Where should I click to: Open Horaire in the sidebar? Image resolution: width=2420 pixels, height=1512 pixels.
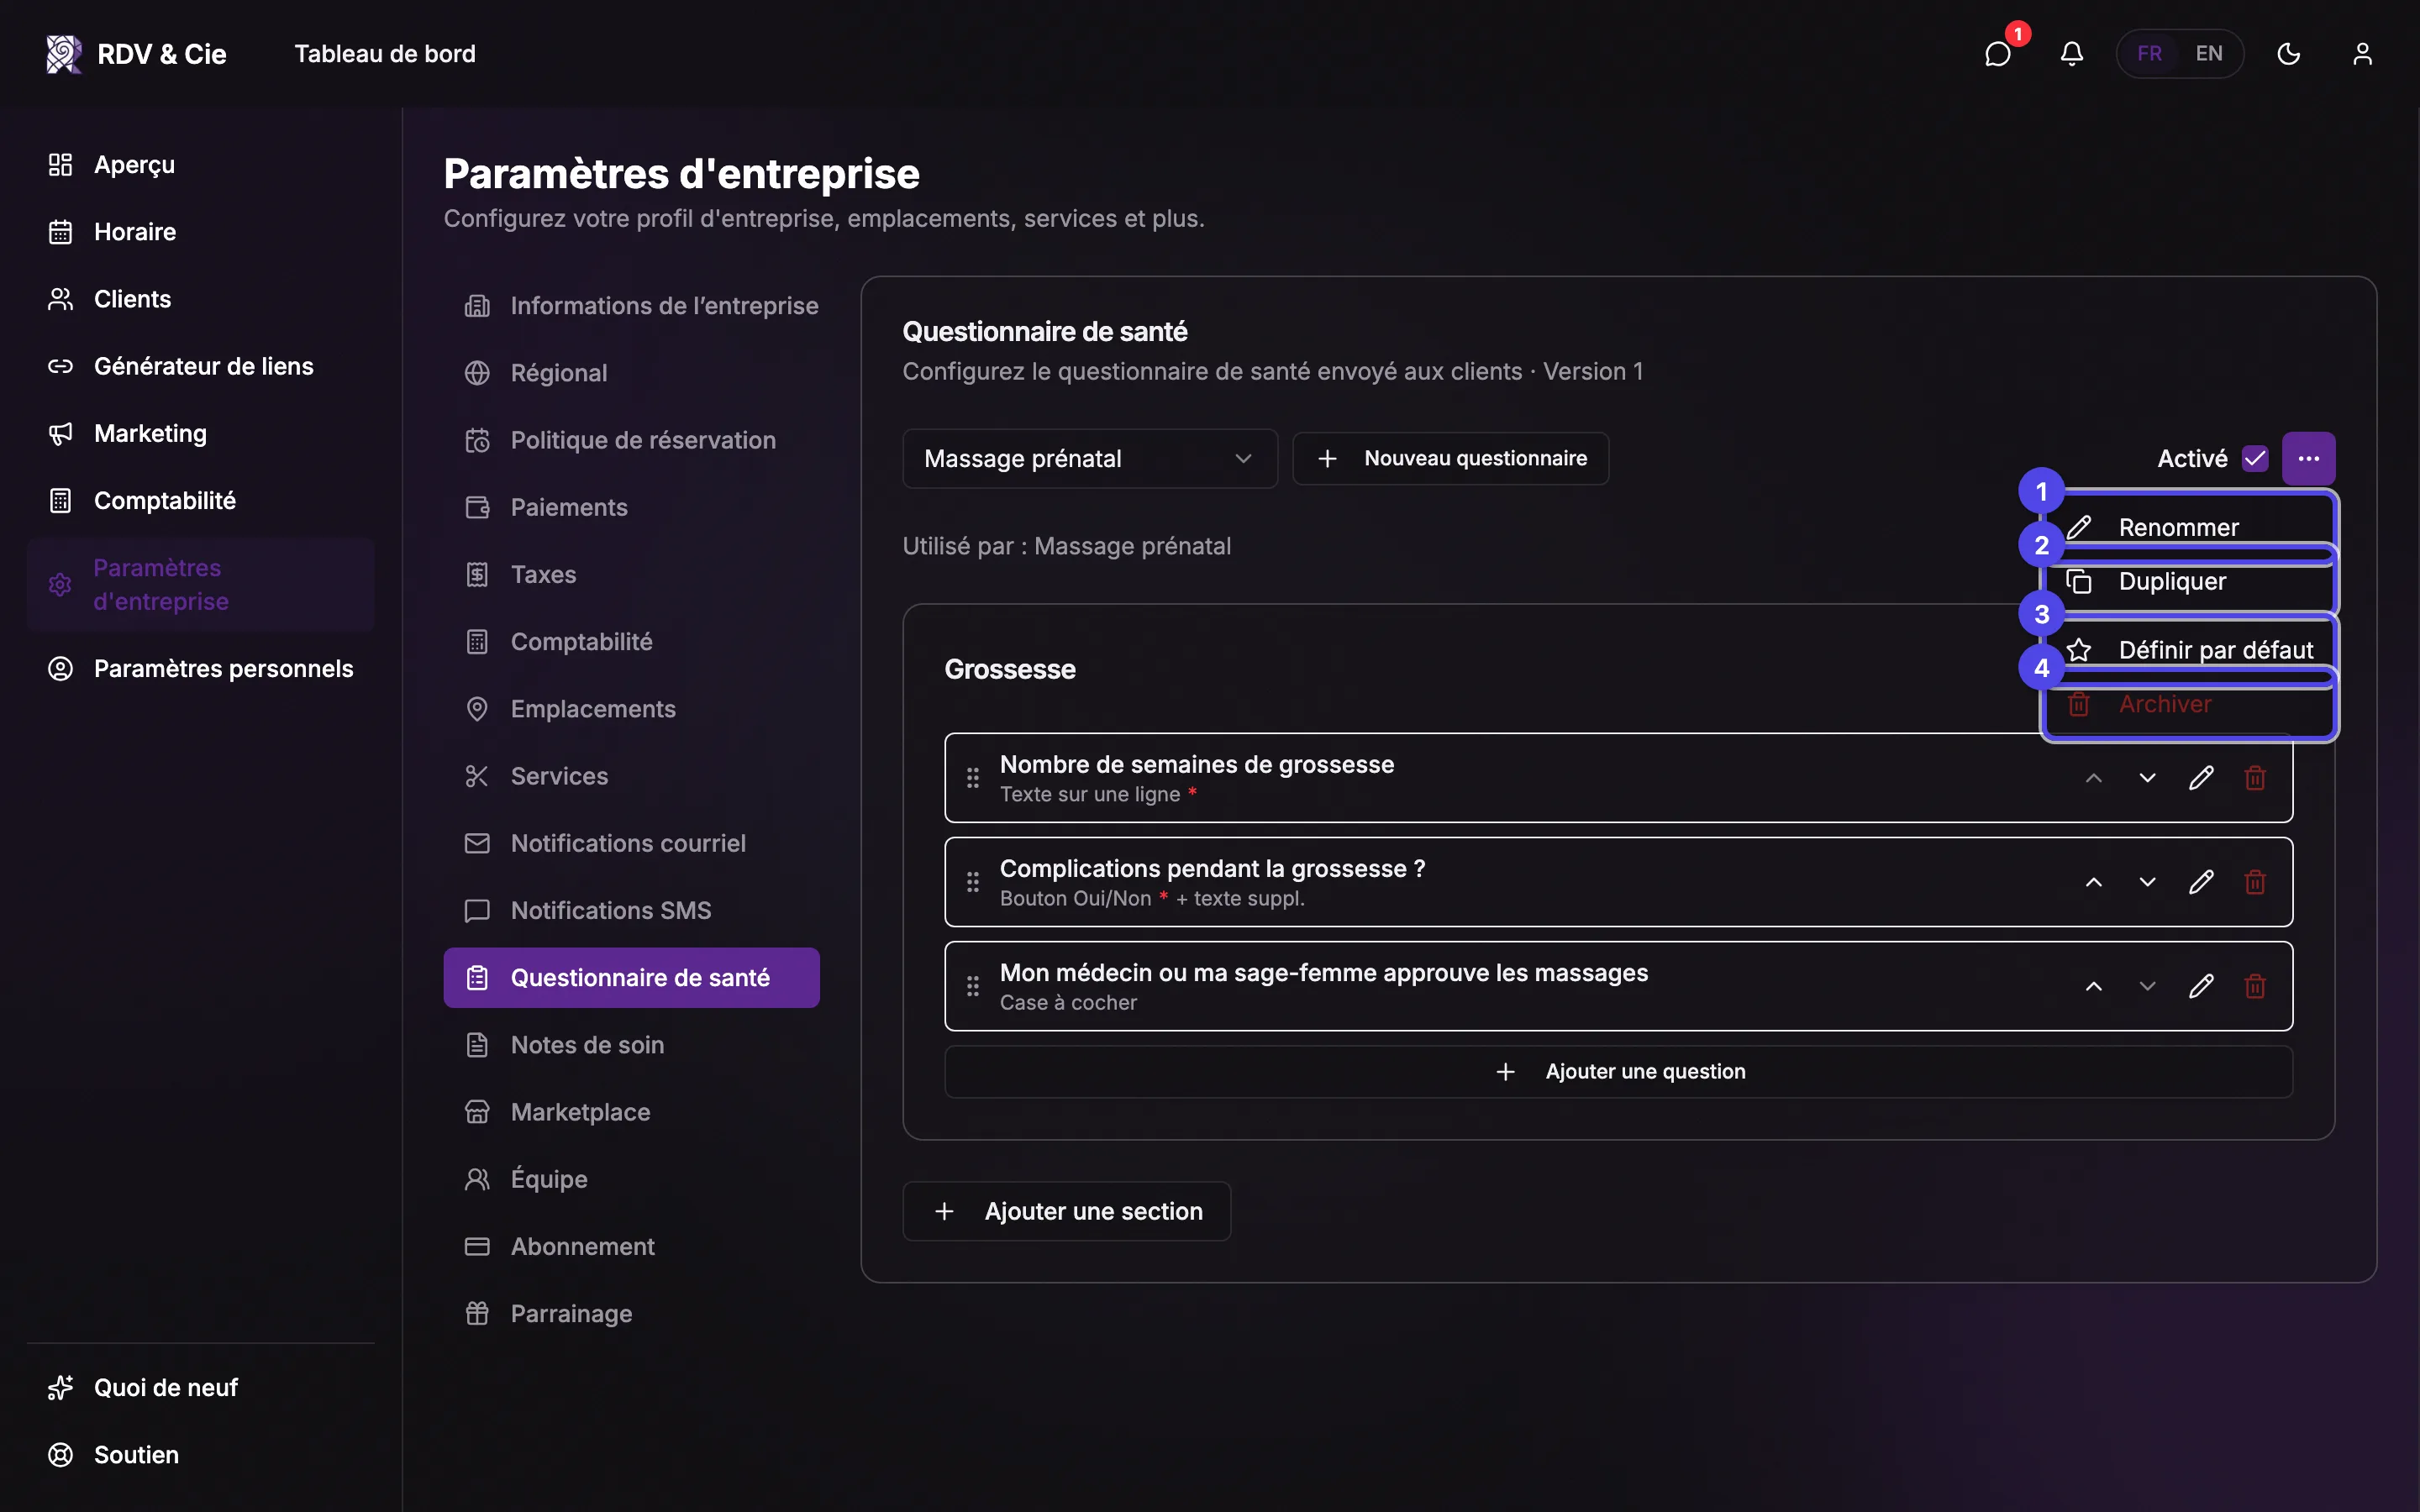tap(200, 232)
